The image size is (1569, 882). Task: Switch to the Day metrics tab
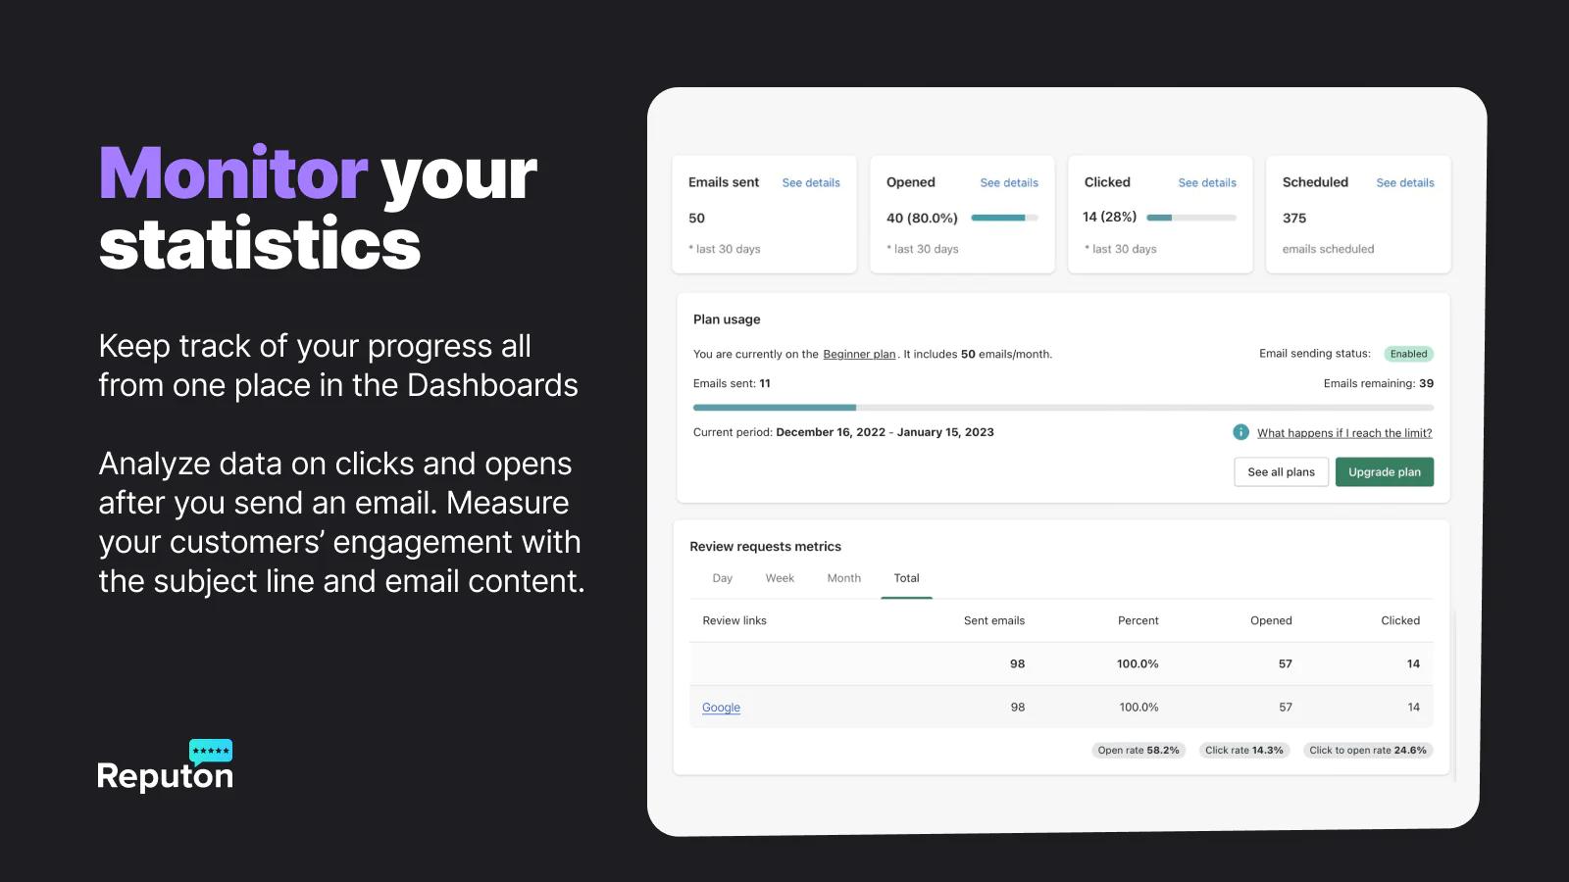[723, 578]
